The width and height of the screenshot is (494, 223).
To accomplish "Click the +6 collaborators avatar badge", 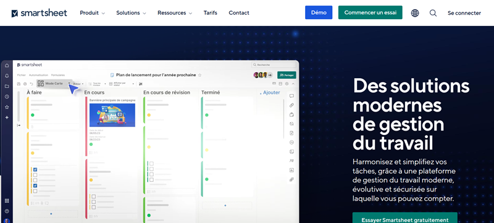I will tap(270, 75).
